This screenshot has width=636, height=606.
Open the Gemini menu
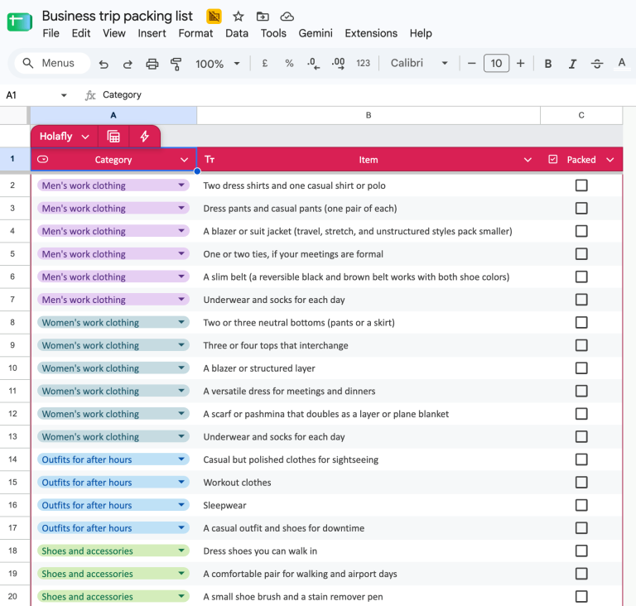[316, 33]
